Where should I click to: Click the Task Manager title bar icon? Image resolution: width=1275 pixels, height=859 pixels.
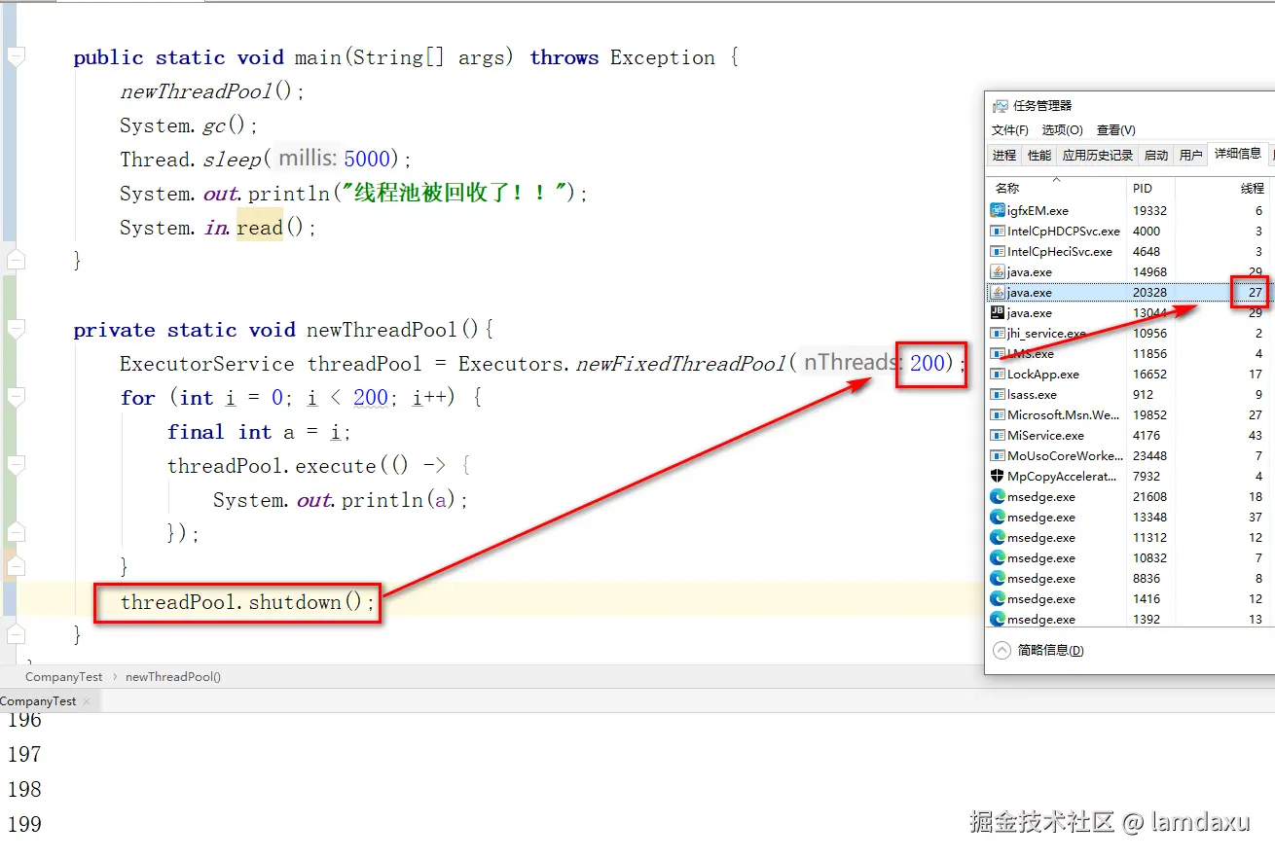(999, 106)
